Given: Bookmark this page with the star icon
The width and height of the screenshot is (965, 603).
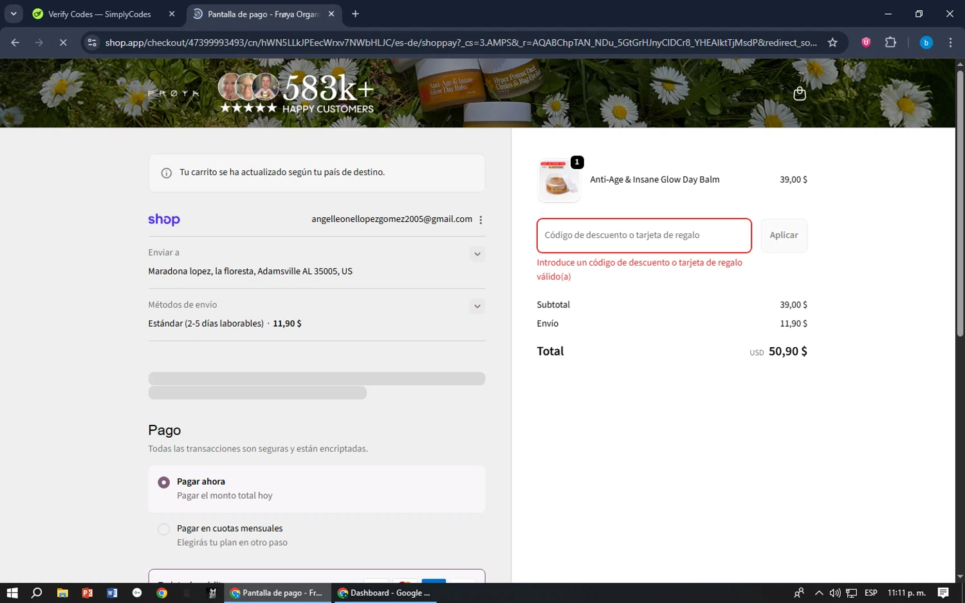Looking at the screenshot, I should [832, 42].
